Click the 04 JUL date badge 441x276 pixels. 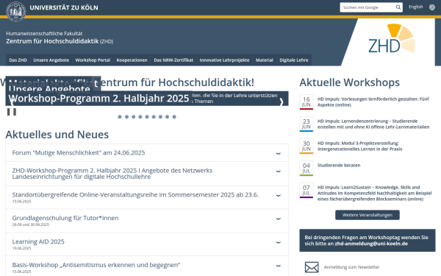coord(306,169)
